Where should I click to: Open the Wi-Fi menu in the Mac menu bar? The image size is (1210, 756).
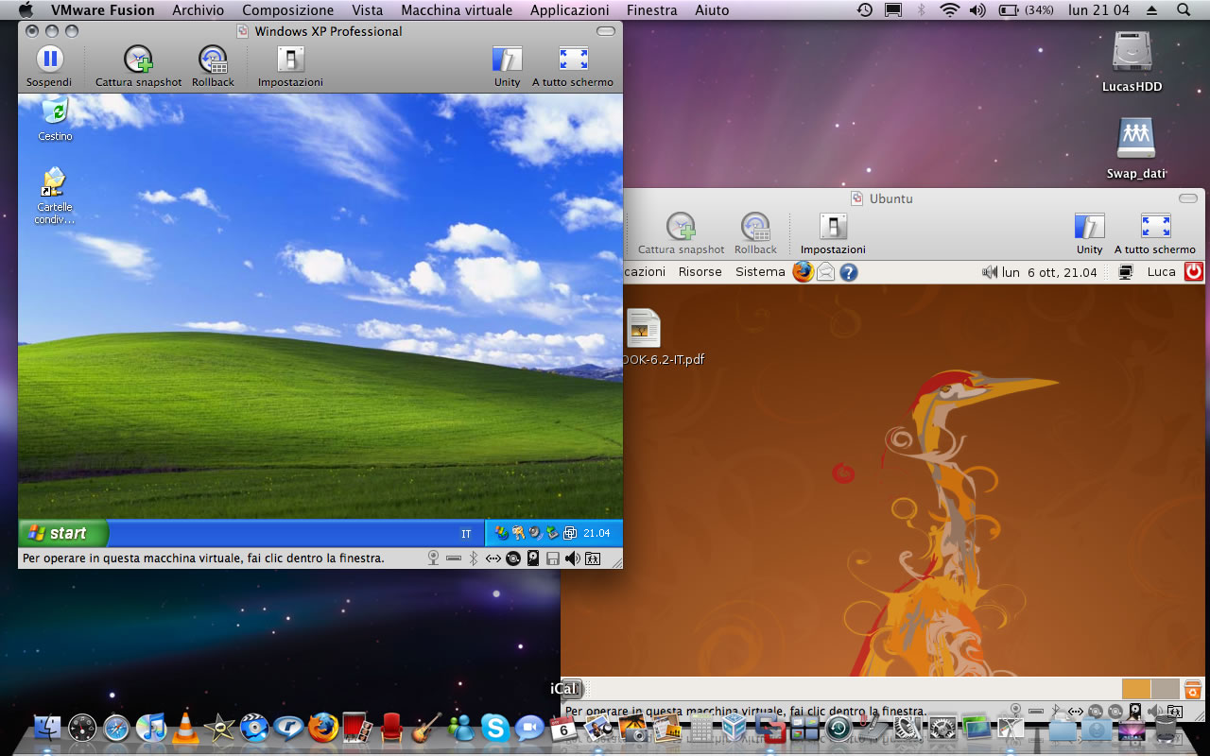949,10
